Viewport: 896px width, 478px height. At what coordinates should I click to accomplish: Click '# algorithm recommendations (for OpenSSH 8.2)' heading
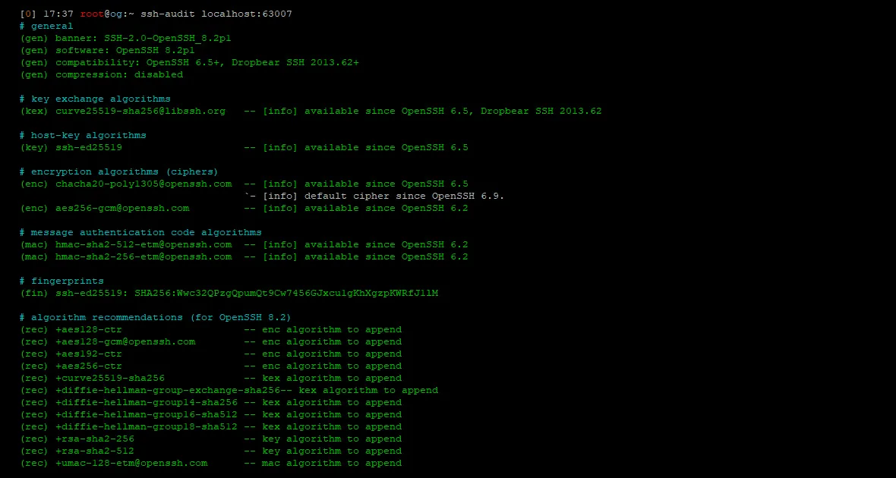click(x=156, y=317)
